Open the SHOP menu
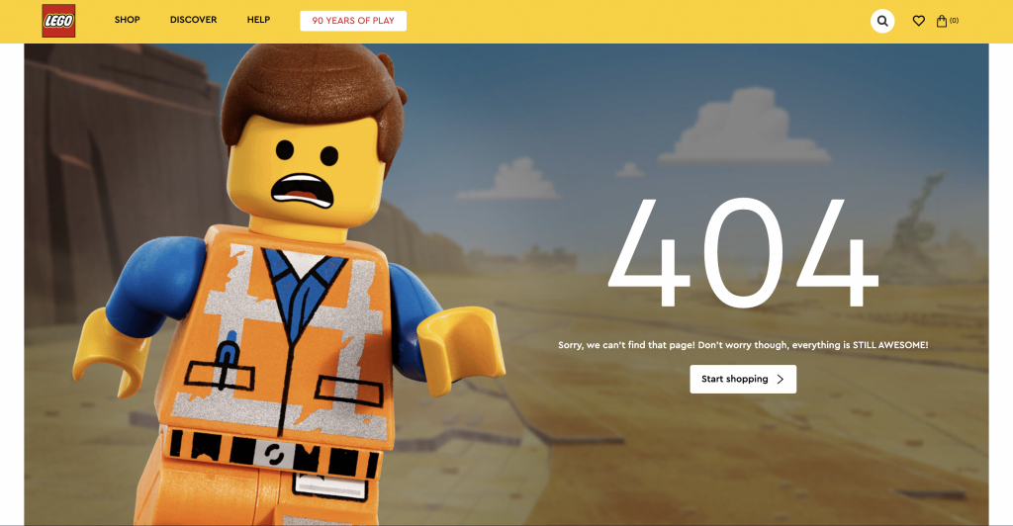The height and width of the screenshot is (526, 1013). click(x=128, y=20)
